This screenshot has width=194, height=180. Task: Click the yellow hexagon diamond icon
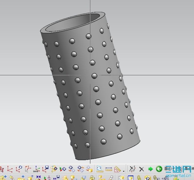coord(148,178)
